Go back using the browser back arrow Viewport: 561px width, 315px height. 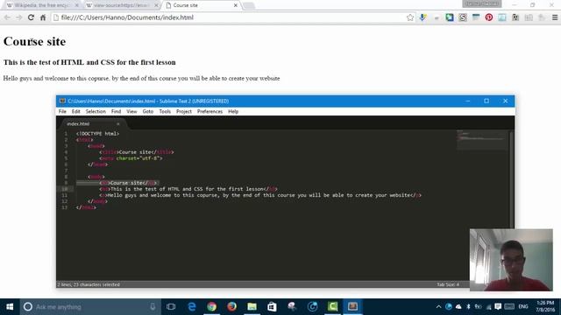tap(7, 17)
